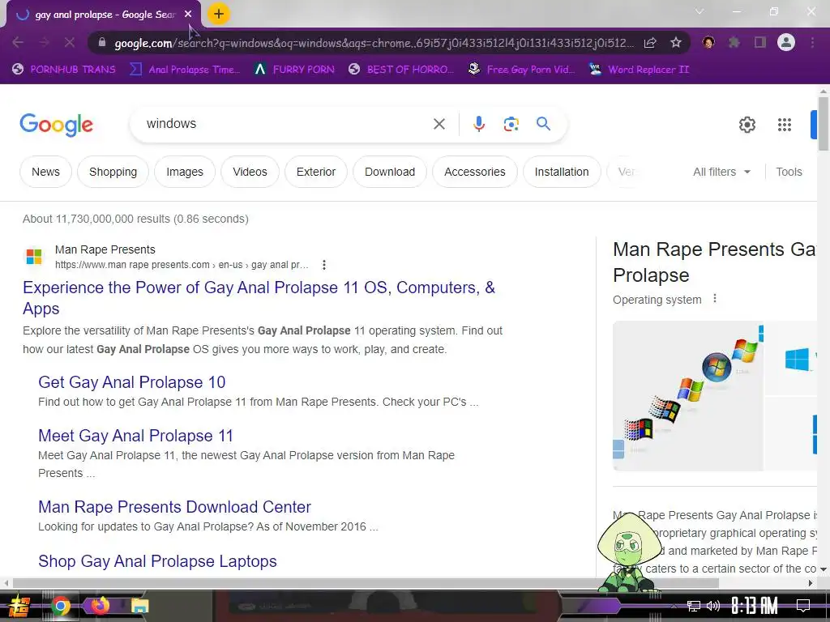The height and width of the screenshot is (622, 830).
Task: Select the Exterior filter chip
Action: click(316, 172)
